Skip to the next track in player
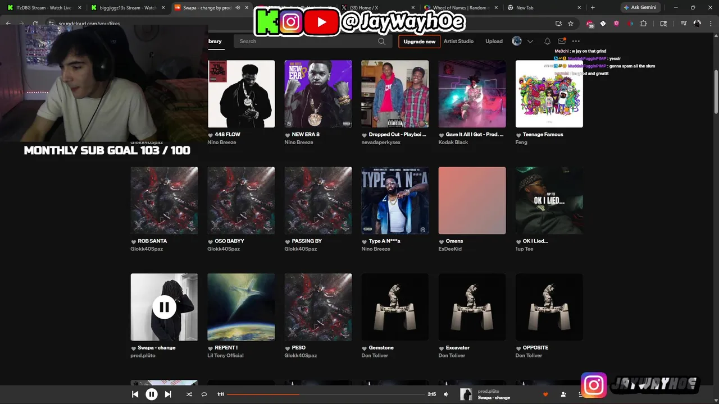The image size is (719, 404). tap(168, 394)
